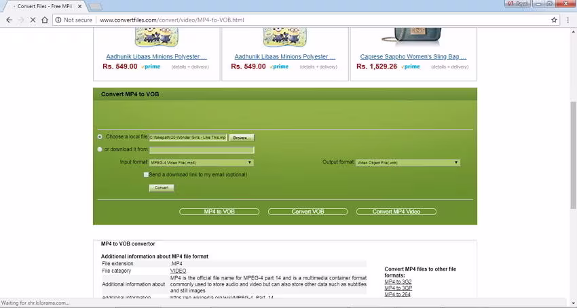Click the Rs. 1,529.26 price
This screenshot has height=308, width=577.
click(x=377, y=66)
